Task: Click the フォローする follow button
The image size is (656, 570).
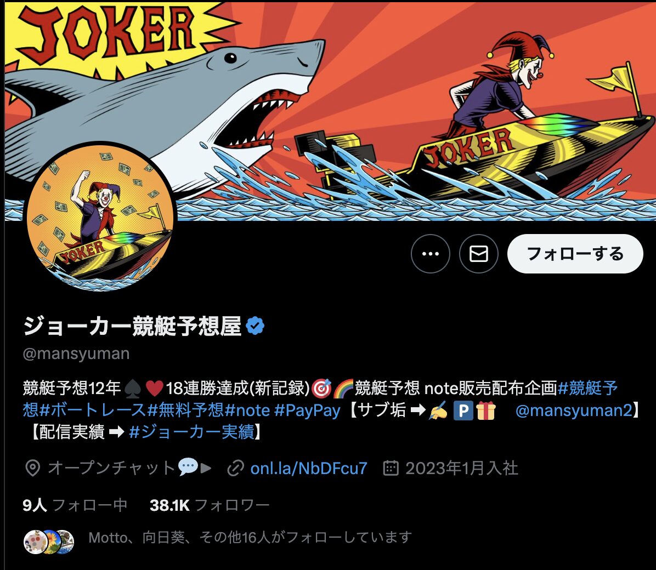Action: [575, 253]
